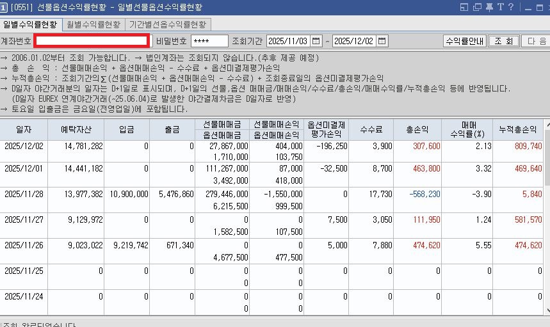Open font settings with the T icon
The height and width of the screenshot is (327, 550).
coord(501,7)
